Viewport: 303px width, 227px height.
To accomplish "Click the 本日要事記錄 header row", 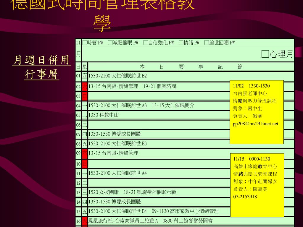I will 191,67.
